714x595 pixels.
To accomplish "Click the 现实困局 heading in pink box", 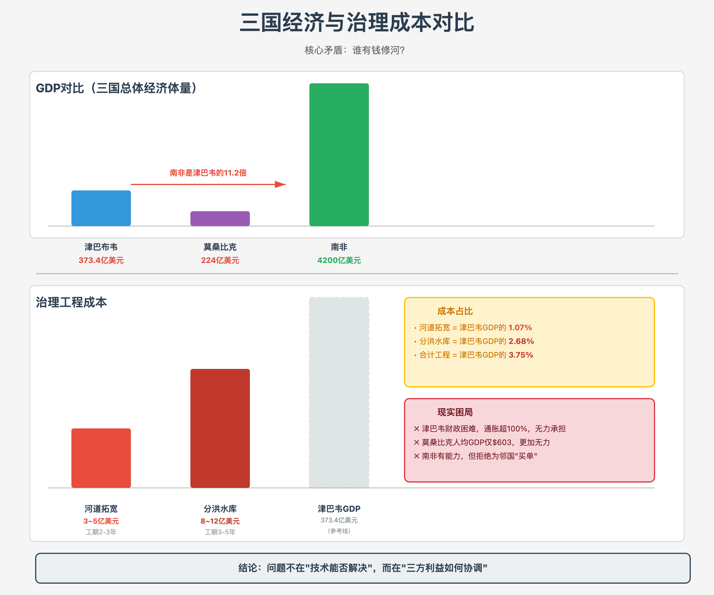I will click(x=455, y=412).
